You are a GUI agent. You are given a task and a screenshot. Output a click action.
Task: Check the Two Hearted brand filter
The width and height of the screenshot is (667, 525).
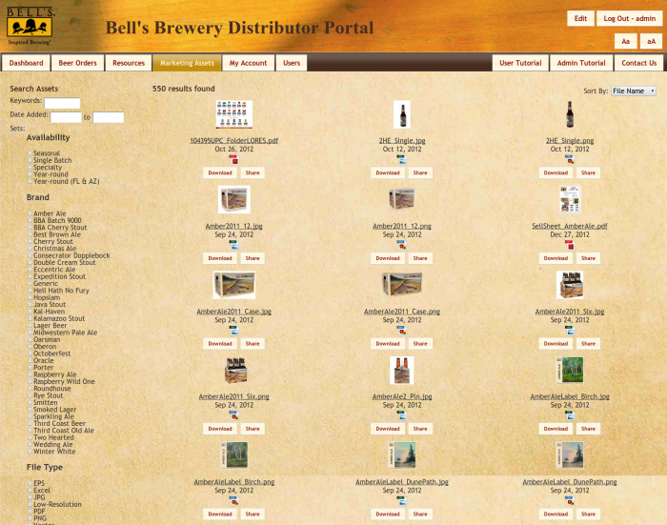click(30, 437)
